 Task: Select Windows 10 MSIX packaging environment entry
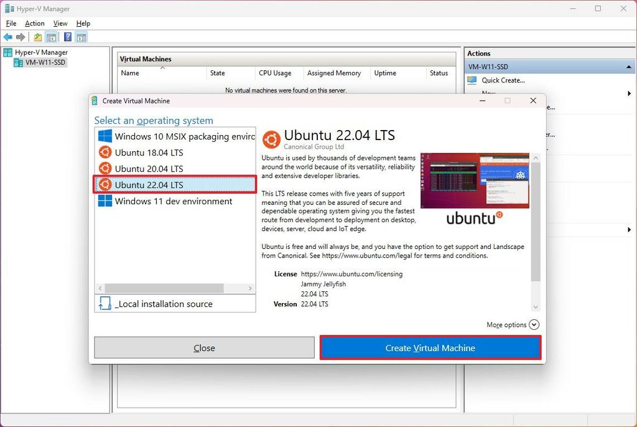175,136
